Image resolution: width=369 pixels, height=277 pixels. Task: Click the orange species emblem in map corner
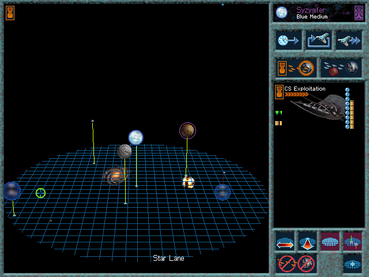coord(10,13)
